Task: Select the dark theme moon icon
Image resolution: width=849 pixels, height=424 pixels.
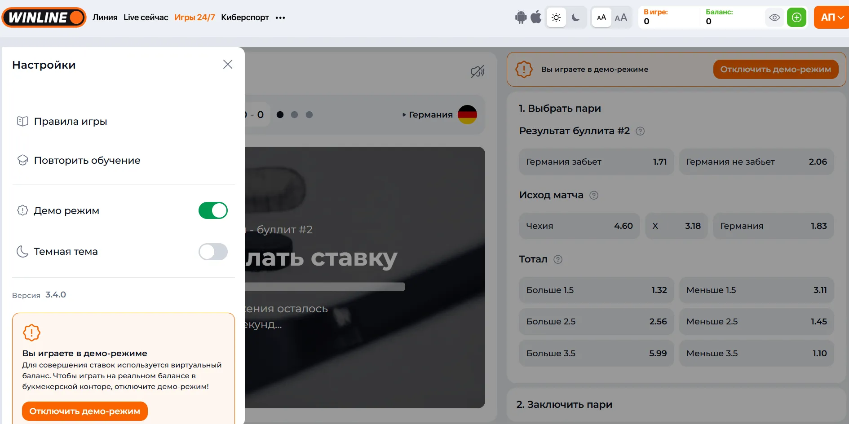Action: click(576, 17)
